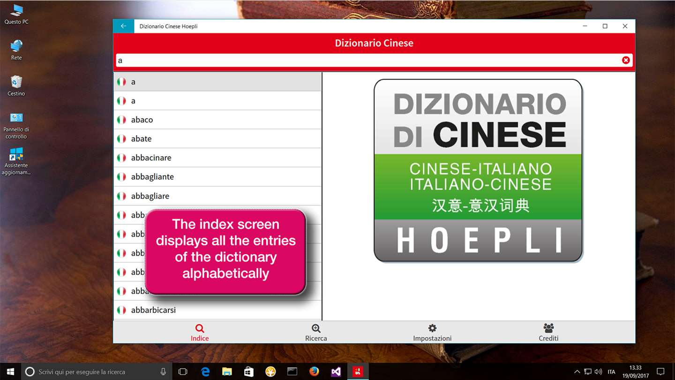
Task: Launch Microsoft Edge from the taskbar
Action: [205, 372]
